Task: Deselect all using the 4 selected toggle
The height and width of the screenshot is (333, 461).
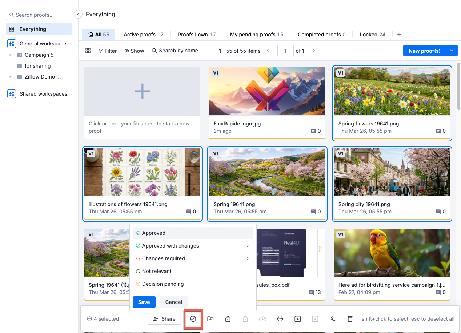Action: (89, 319)
